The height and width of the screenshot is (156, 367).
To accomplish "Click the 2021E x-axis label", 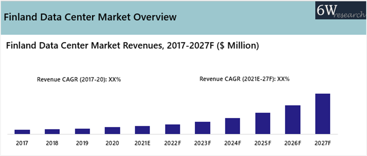I will [142, 143].
